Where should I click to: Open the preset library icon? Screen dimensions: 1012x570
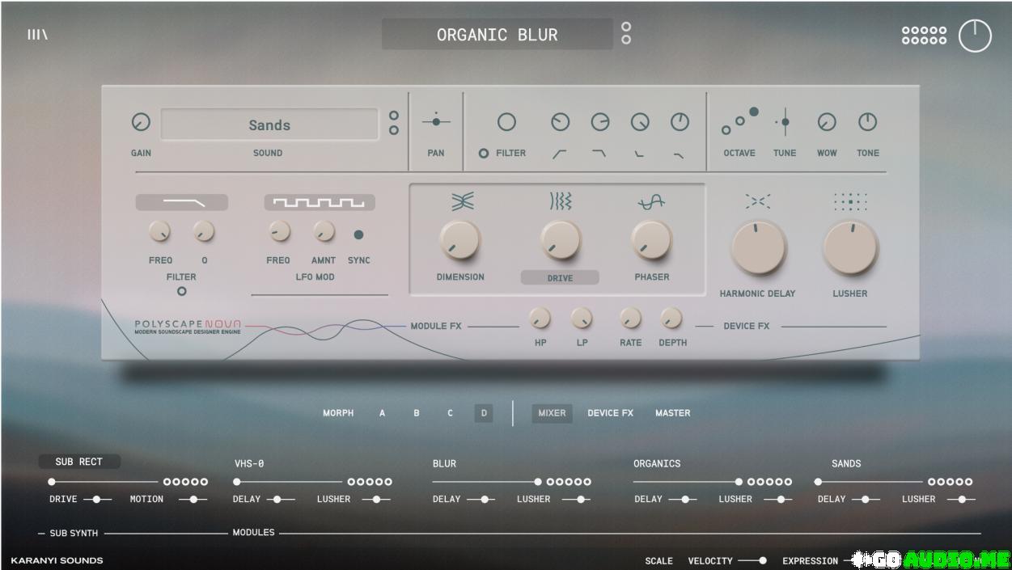(37, 35)
